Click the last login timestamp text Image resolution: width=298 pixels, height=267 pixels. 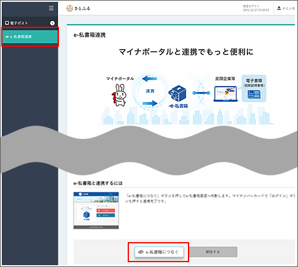[256, 8]
